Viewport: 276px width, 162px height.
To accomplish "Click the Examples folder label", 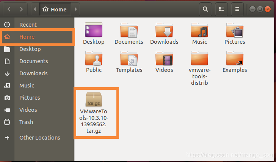I will tap(235, 70).
